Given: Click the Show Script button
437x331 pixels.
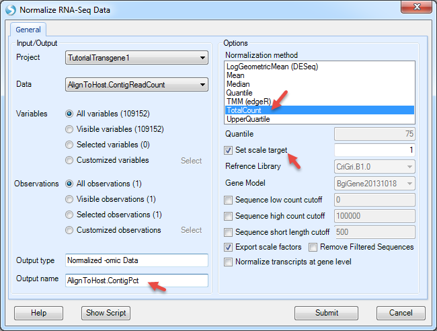Looking at the screenshot, I should (x=106, y=313).
